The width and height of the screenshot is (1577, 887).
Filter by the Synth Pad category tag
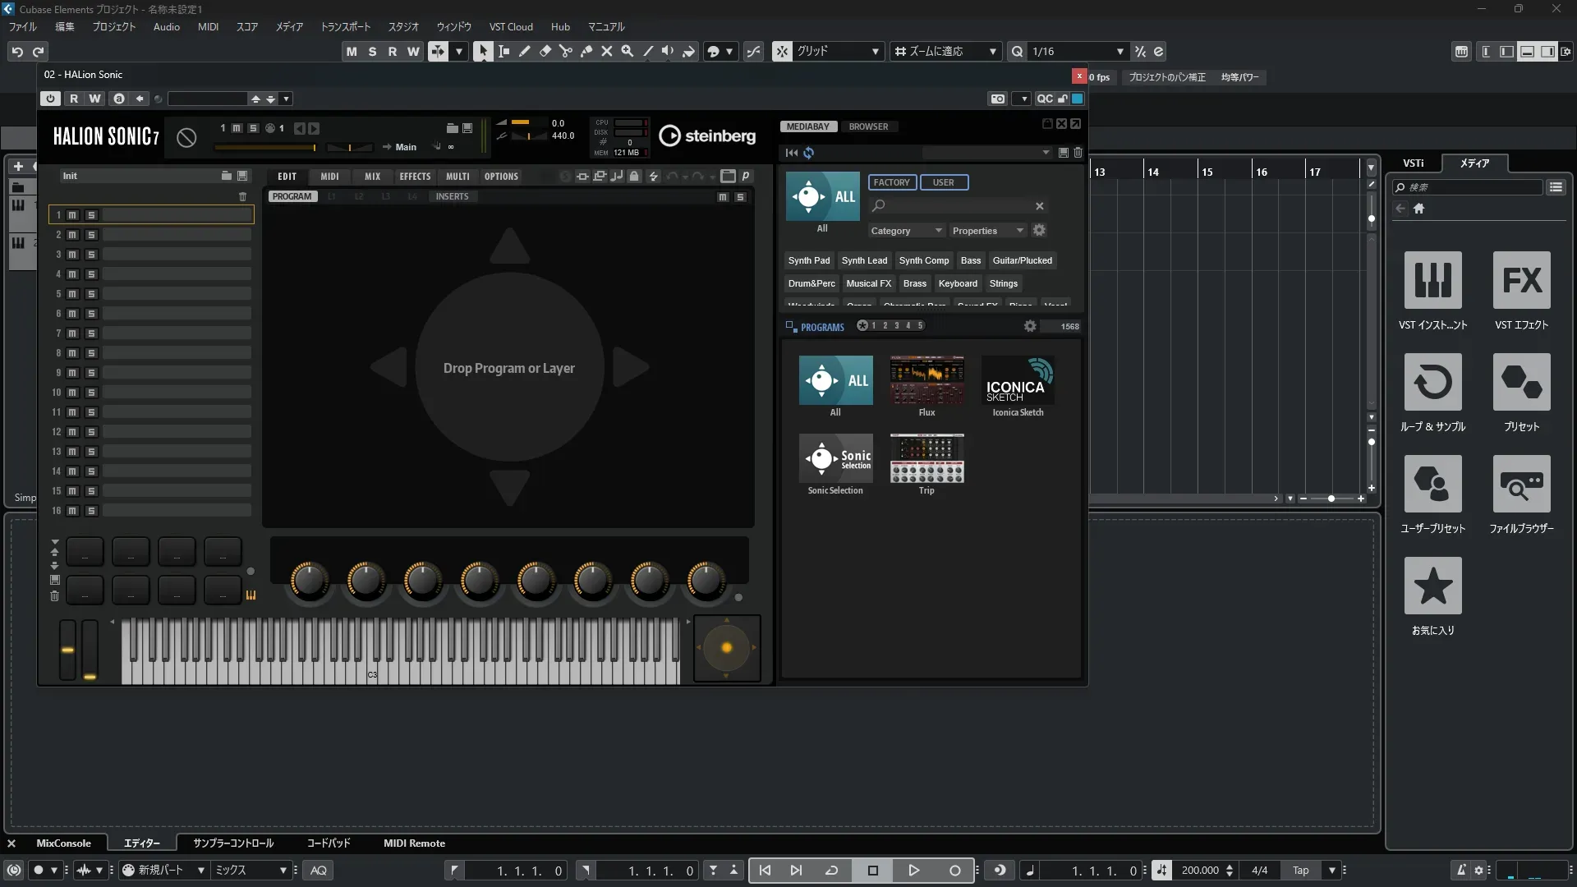point(808,260)
